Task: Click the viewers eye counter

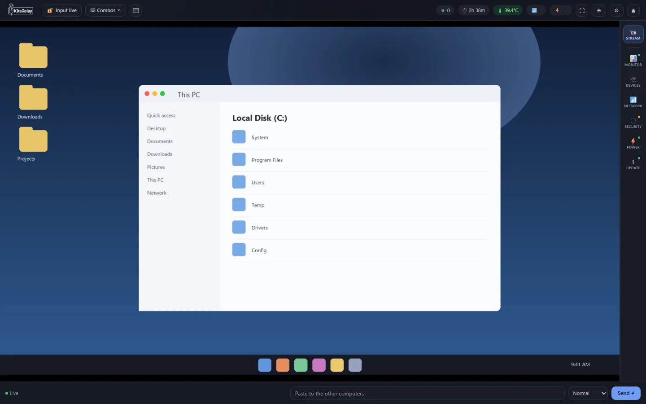Action: click(x=445, y=10)
